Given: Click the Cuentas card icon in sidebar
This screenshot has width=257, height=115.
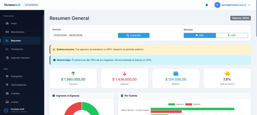Looking at the screenshot, I should coord(7,94).
